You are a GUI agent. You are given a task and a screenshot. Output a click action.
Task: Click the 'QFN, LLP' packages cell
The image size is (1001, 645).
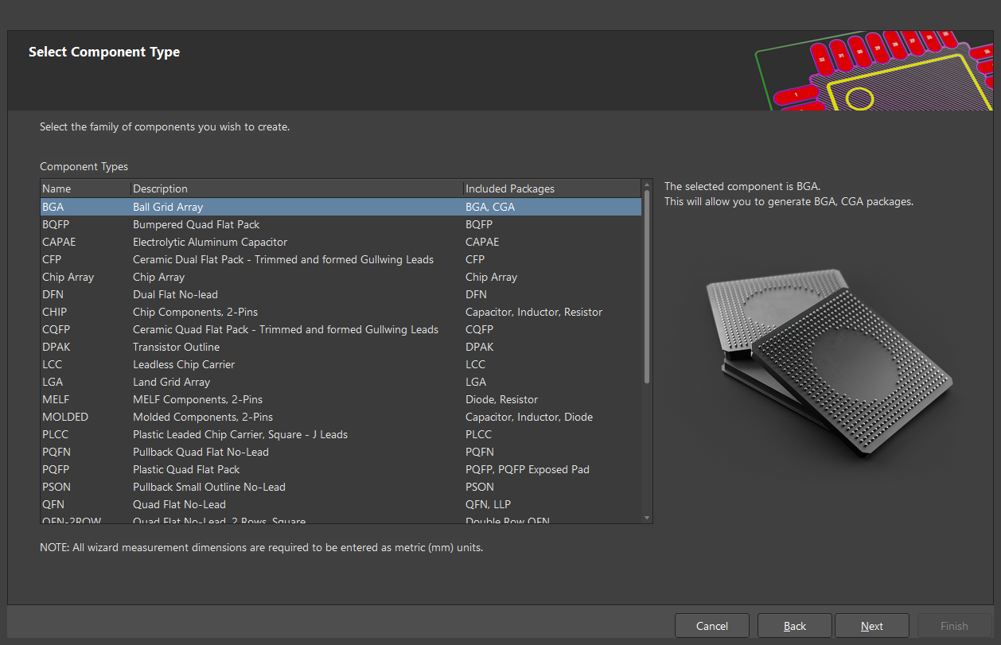(488, 504)
